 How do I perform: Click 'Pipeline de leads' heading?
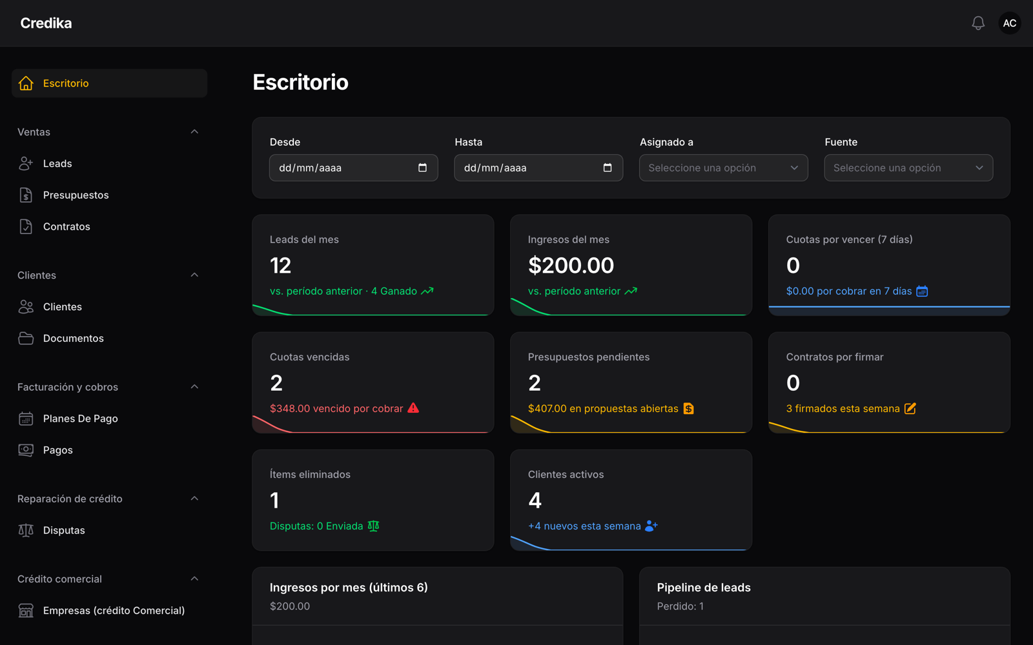(x=704, y=588)
